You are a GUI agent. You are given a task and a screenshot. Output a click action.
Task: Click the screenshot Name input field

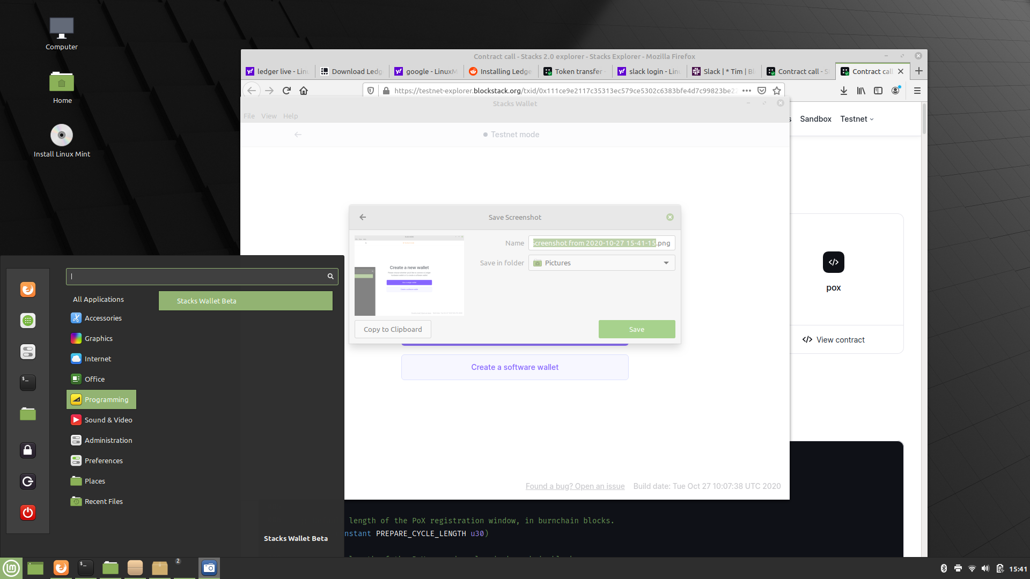pos(602,243)
